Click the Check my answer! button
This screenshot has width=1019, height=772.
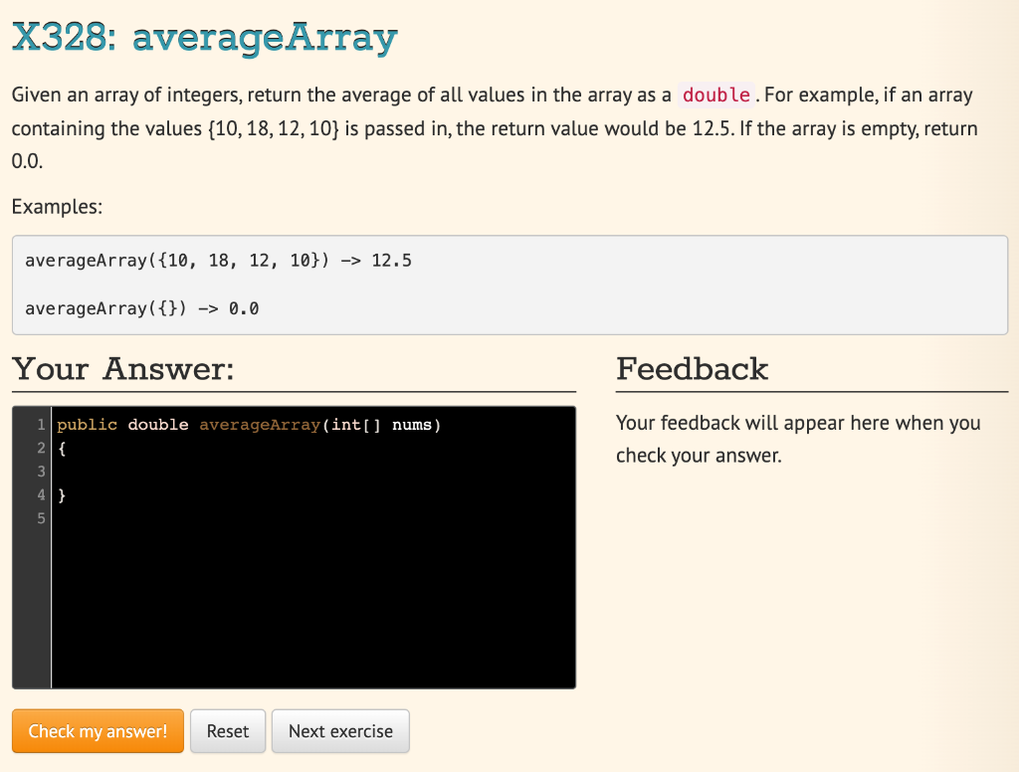[x=97, y=730]
